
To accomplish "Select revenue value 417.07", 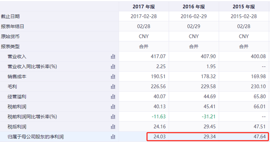I will tap(158, 56).
